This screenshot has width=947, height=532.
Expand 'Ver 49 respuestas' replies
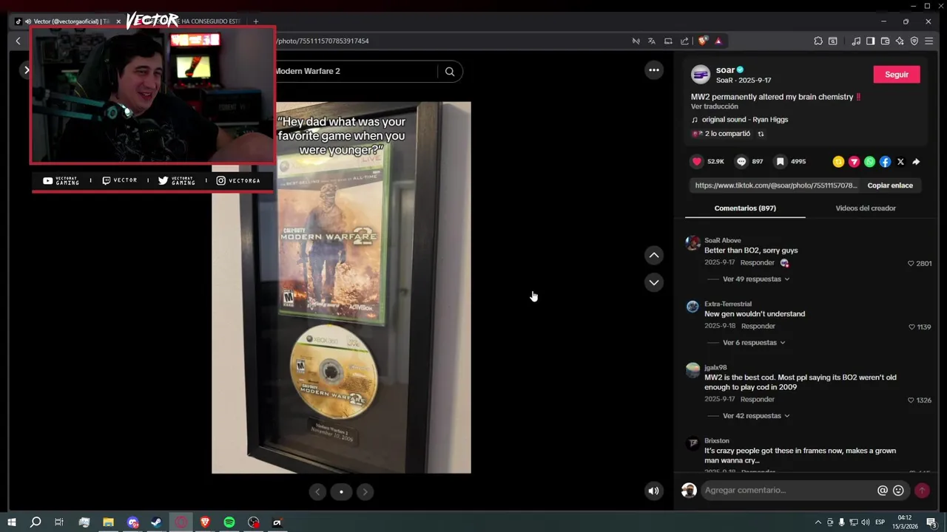(756, 279)
